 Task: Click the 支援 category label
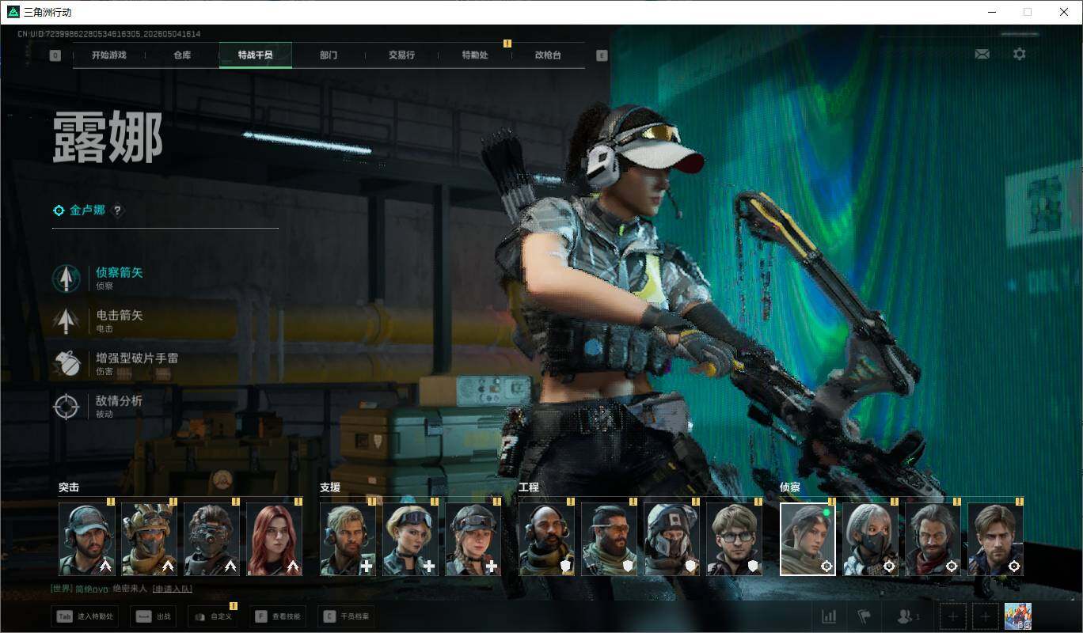pos(330,487)
